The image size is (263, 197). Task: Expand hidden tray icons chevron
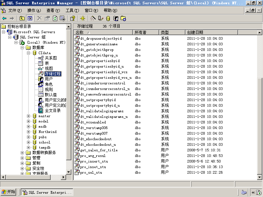pos(253,192)
